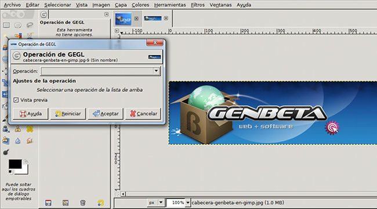Click the Cancelar button

click(143, 114)
